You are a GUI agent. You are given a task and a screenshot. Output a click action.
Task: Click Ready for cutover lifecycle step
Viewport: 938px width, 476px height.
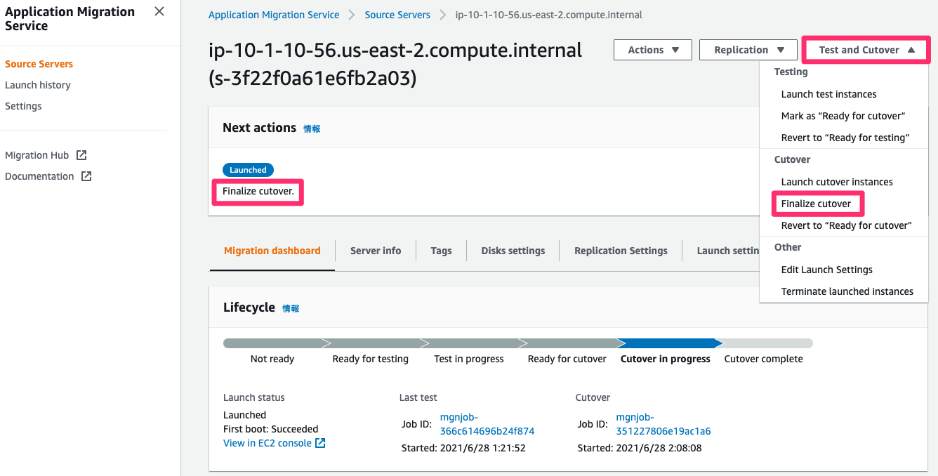[x=567, y=359]
